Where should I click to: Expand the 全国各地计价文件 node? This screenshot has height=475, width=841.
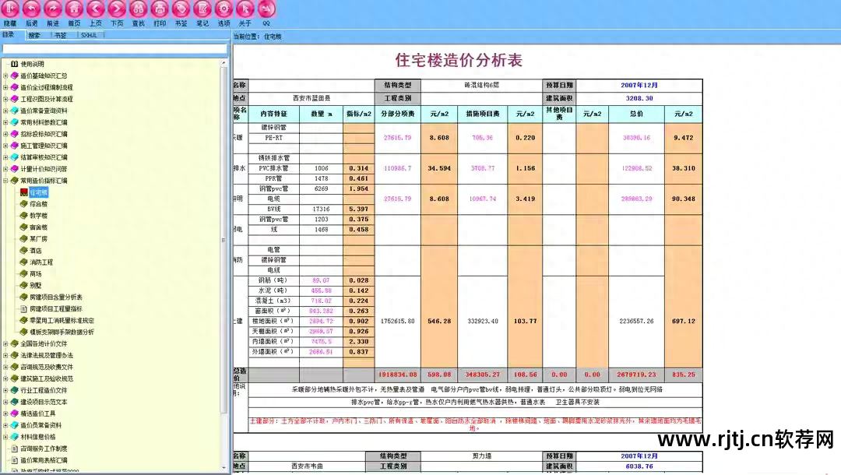pyautogui.click(x=5, y=343)
